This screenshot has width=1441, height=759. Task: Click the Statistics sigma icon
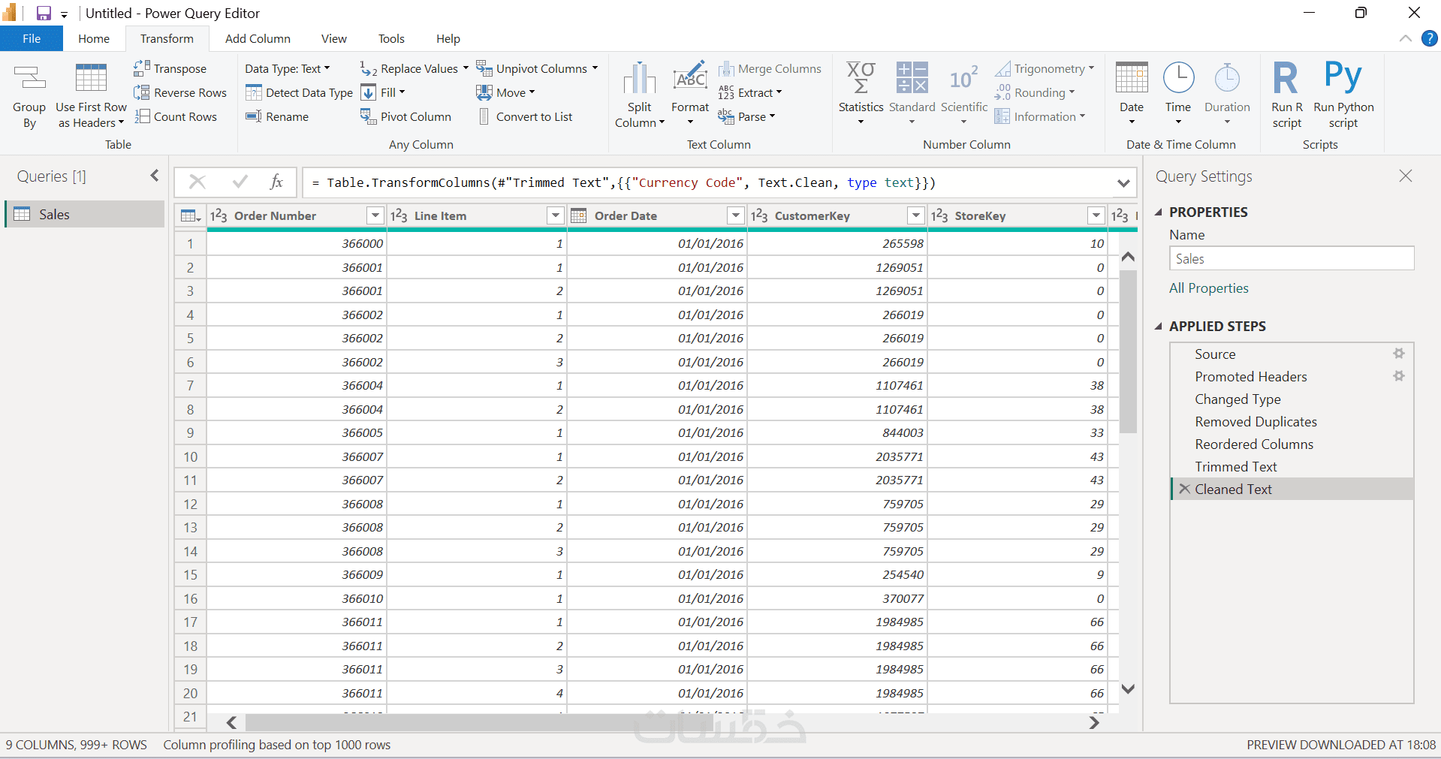pos(861,78)
